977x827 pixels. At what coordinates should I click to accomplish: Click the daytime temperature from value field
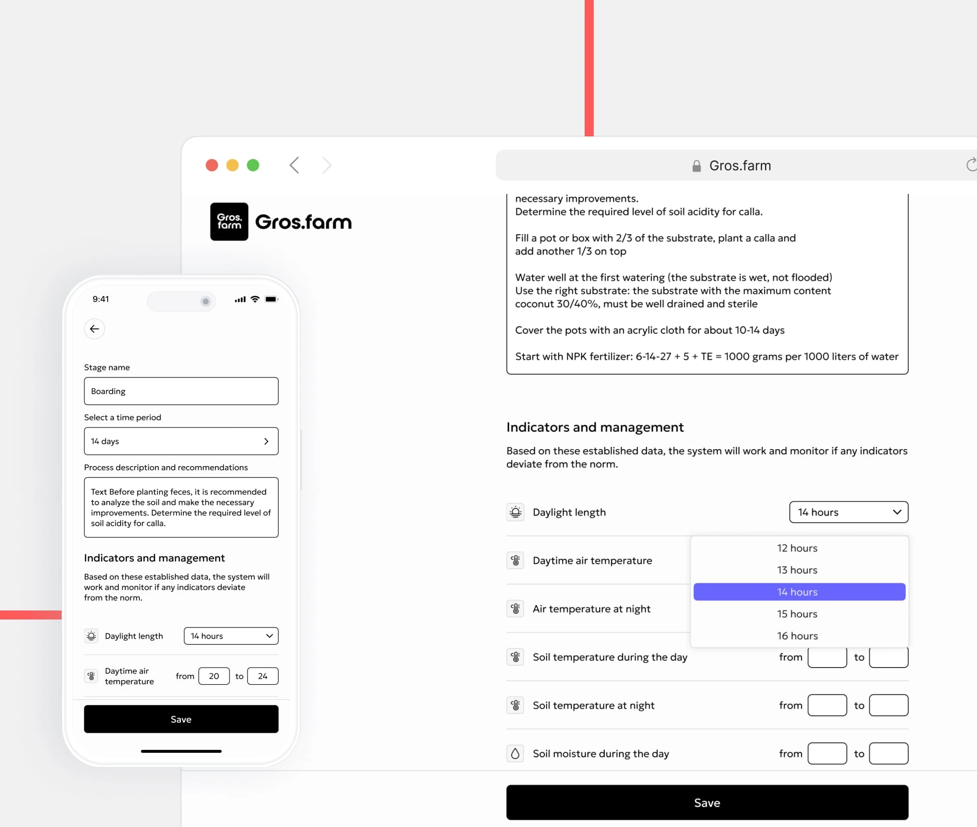pyautogui.click(x=214, y=675)
